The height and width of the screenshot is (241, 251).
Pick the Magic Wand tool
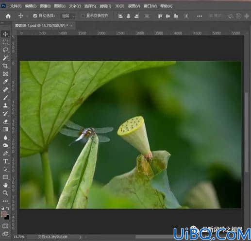[x=5, y=58]
